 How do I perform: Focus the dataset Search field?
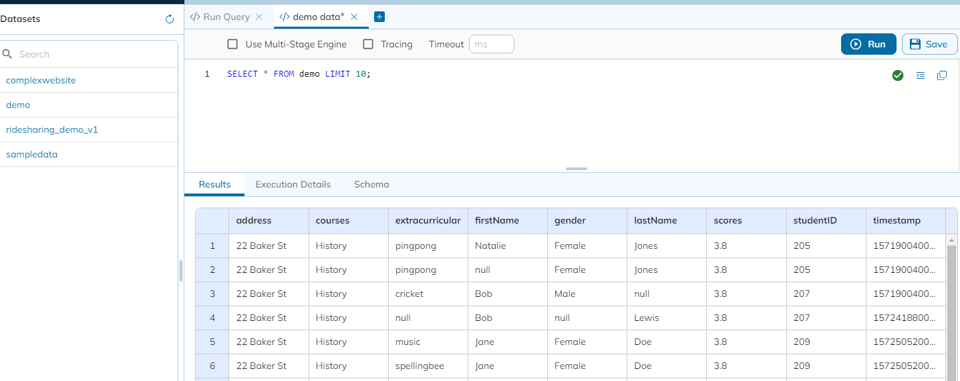point(94,54)
